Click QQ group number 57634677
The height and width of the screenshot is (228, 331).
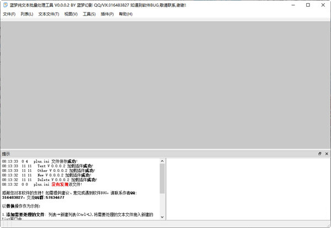click(55, 198)
